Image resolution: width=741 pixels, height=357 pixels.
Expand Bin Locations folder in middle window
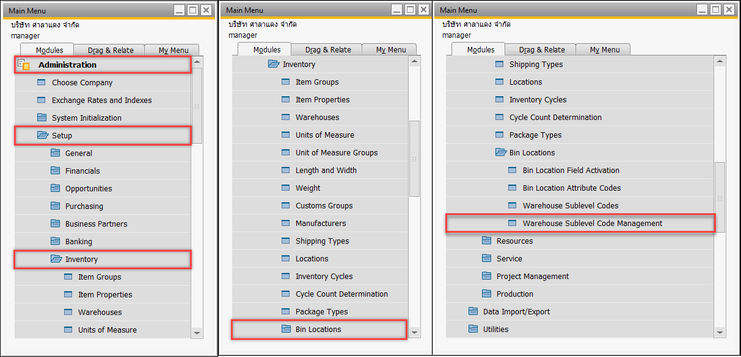point(319,330)
